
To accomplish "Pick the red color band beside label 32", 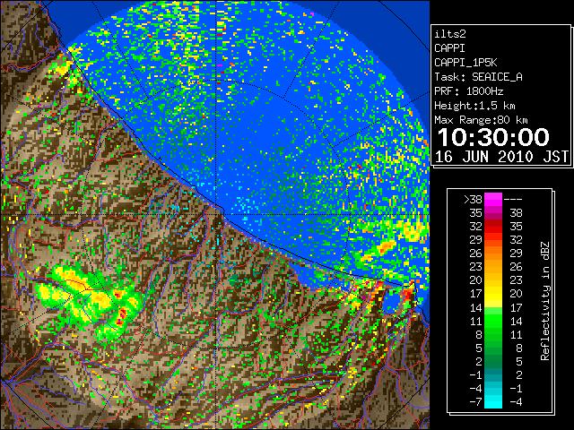I will click(493, 226).
